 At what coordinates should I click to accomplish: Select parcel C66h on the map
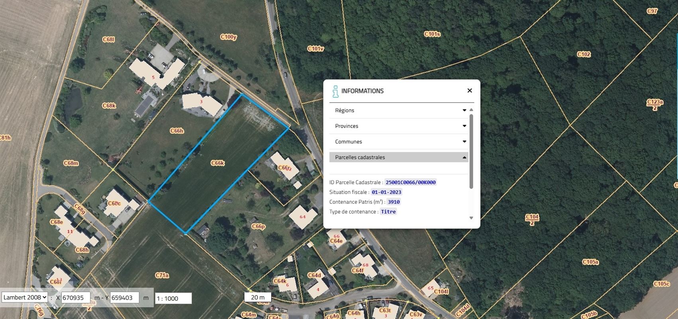[x=176, y=131]
